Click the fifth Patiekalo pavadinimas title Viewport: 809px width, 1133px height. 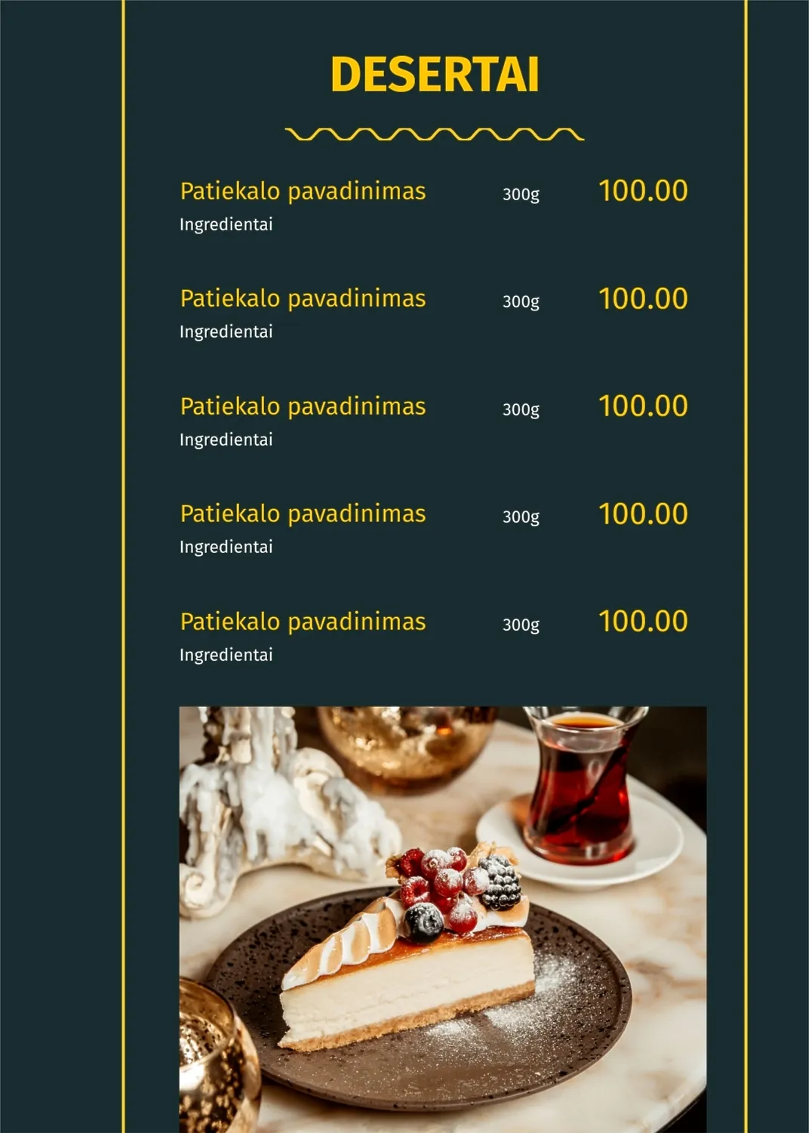pyautogui.click(x=303, y=622)
